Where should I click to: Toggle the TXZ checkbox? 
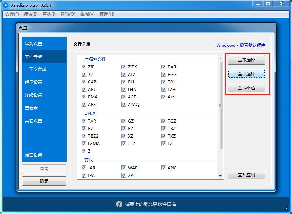tap(163, 136)
